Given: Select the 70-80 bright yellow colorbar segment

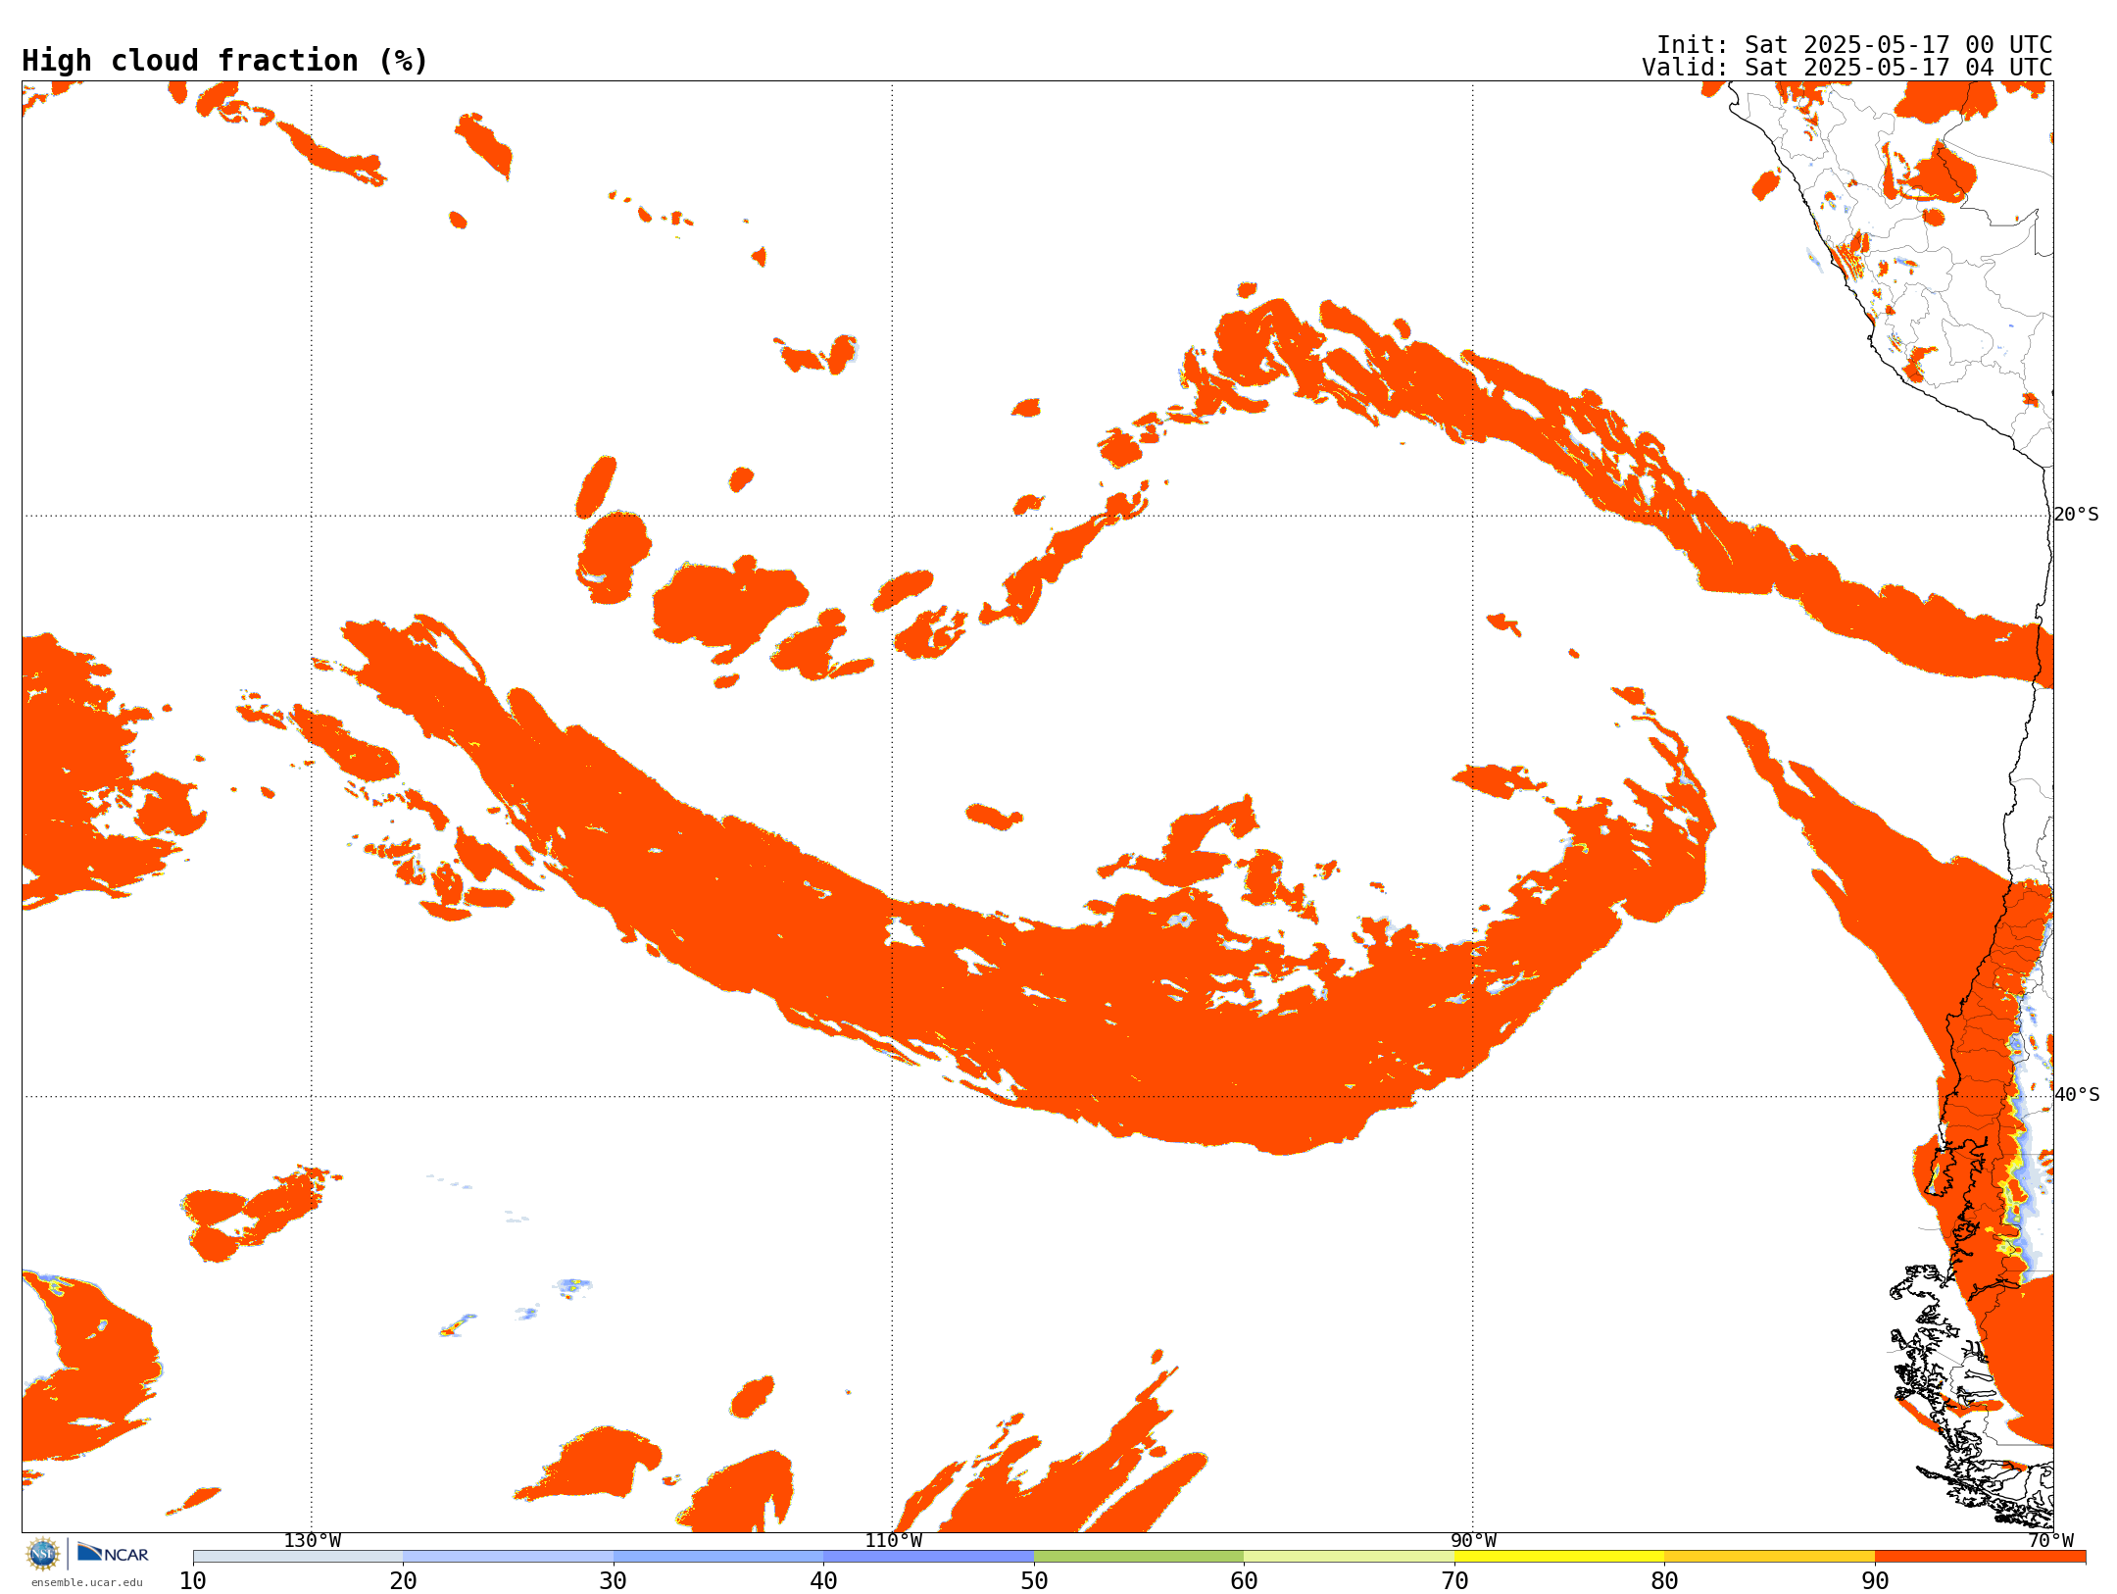Looking at the screenshot, I should click(x=1559, y=1557).
